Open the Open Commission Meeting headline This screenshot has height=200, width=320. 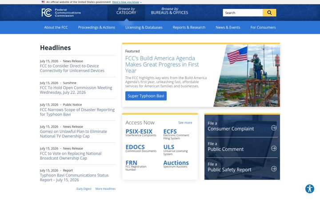76,90
